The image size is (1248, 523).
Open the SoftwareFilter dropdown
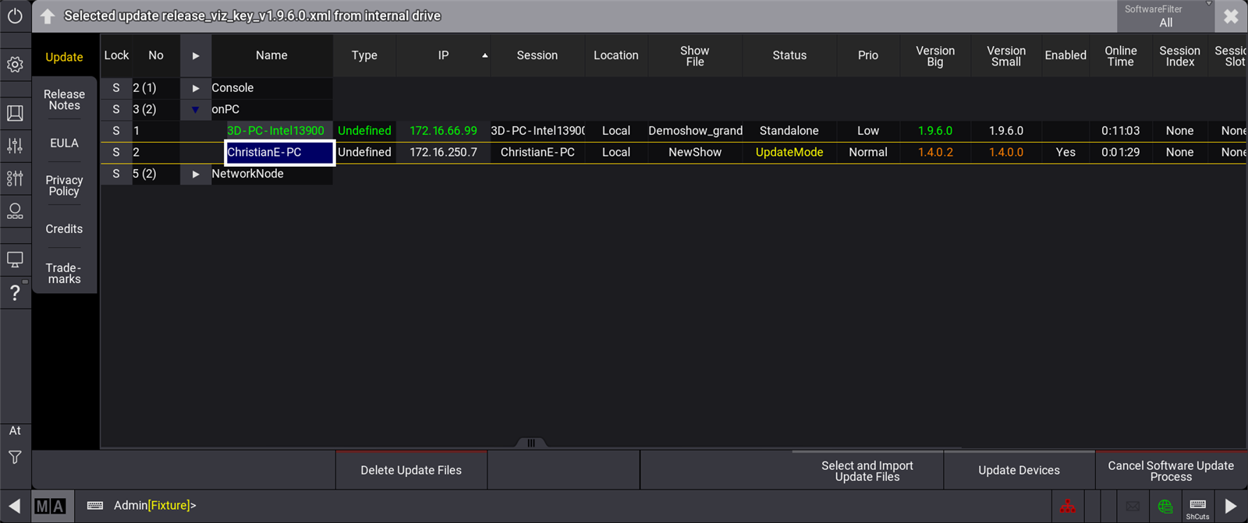pos(1165,16)
